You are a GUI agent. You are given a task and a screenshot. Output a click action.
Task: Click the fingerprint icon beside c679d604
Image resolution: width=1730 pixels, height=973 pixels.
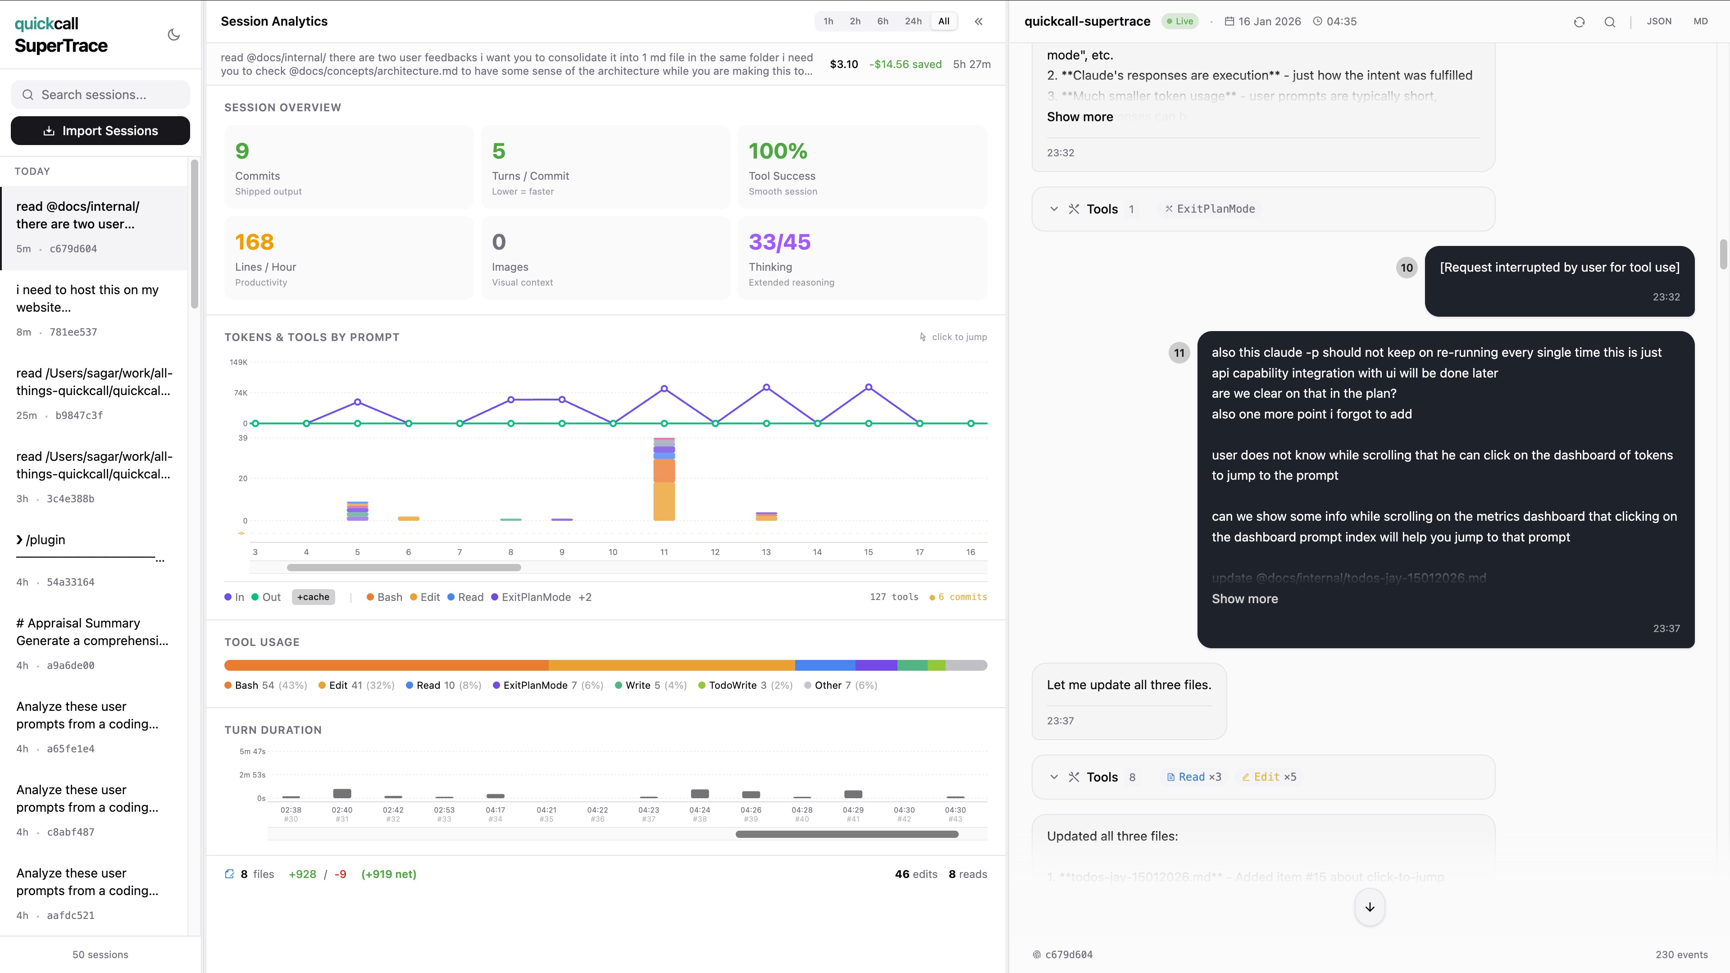(x=1037, y=954)
